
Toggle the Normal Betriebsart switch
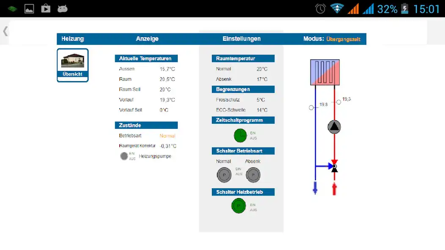coord(224,174)
